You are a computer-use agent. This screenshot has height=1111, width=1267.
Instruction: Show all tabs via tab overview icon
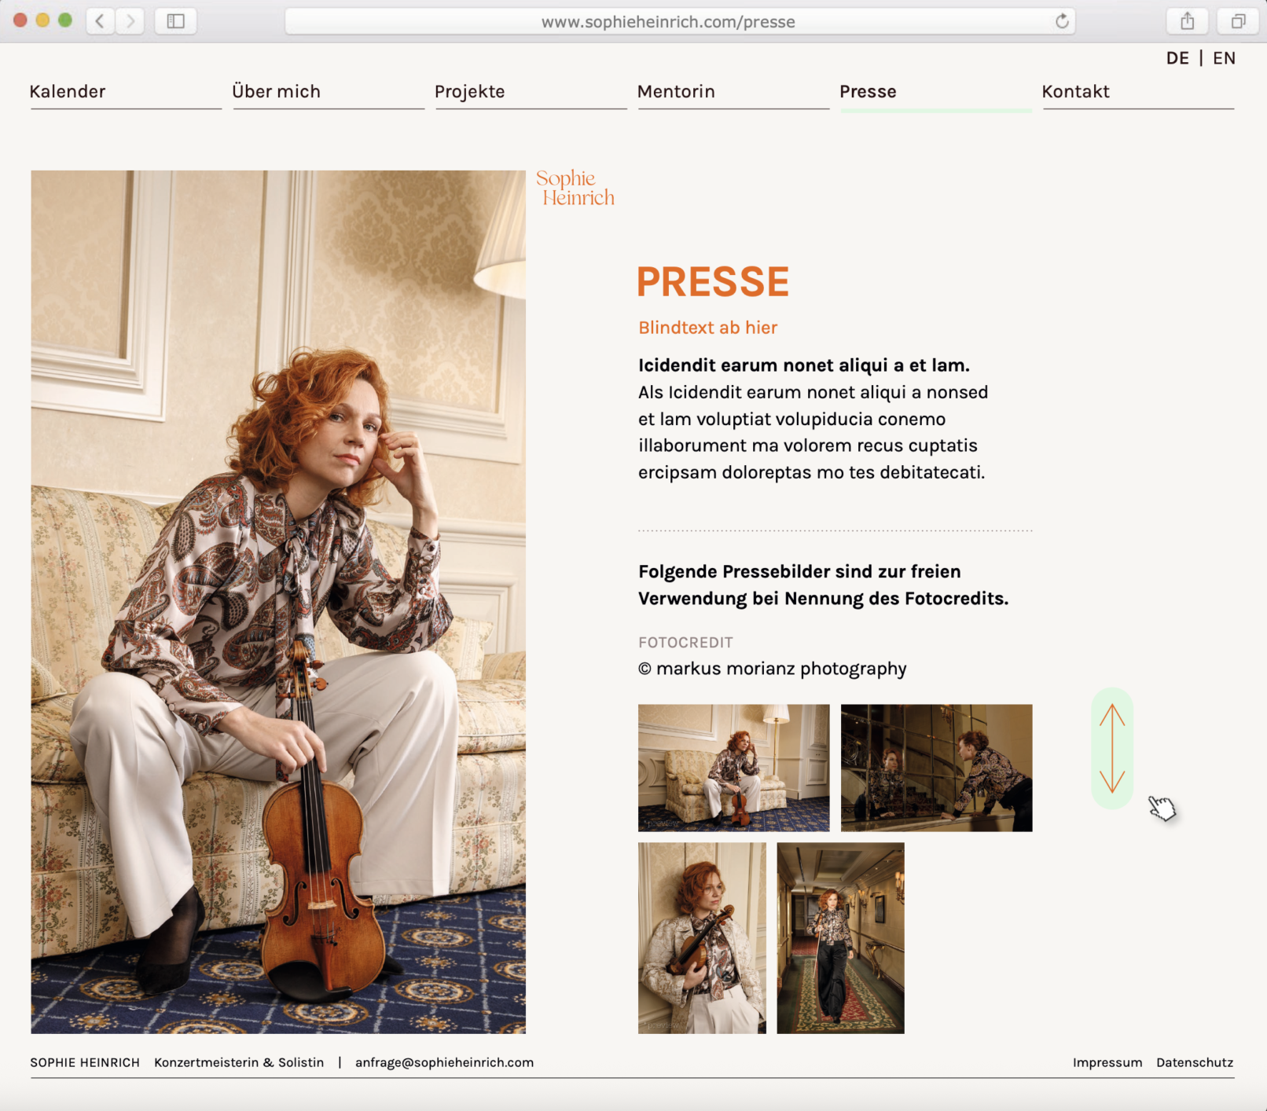click(x=1238, y=21)
